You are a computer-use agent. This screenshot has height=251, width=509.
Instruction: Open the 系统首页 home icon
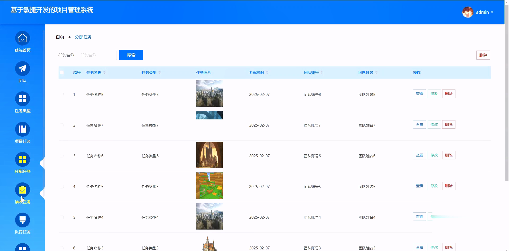coord(23,38)
